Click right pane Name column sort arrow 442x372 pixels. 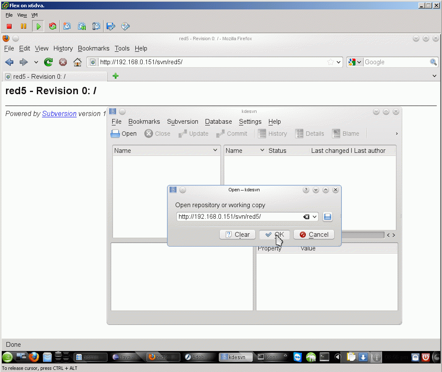[262, 150]
